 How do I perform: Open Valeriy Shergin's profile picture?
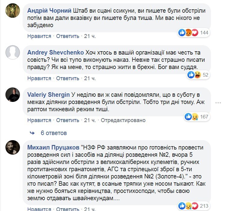(x=13, y=95)
